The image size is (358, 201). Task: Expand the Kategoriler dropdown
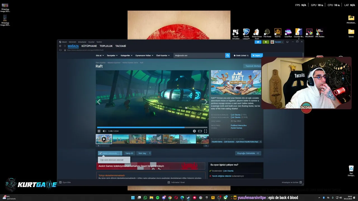coord(126,55)
